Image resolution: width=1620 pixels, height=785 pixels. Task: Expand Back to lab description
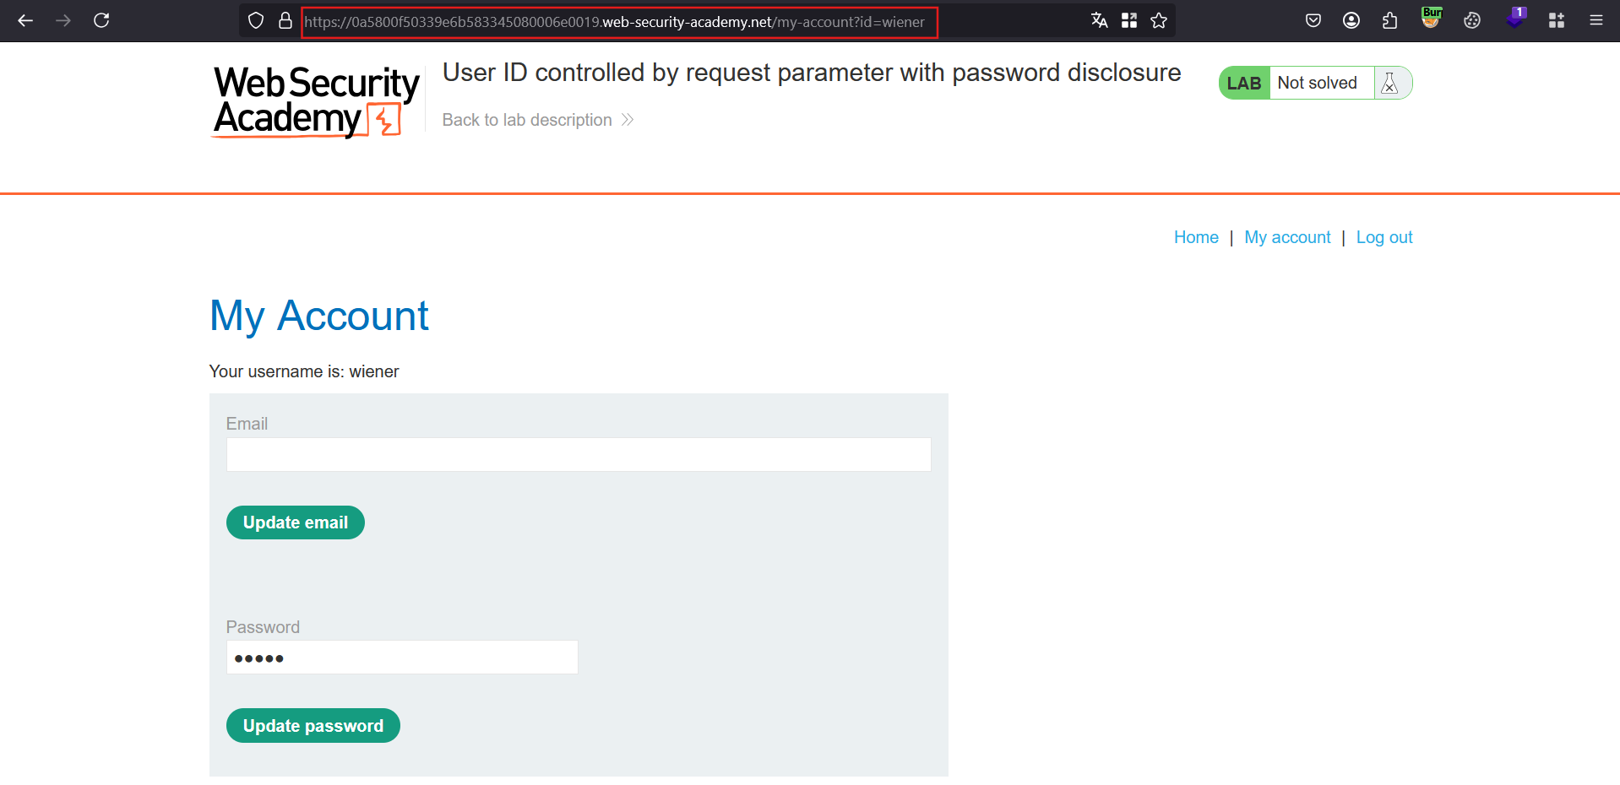(537, 120)
